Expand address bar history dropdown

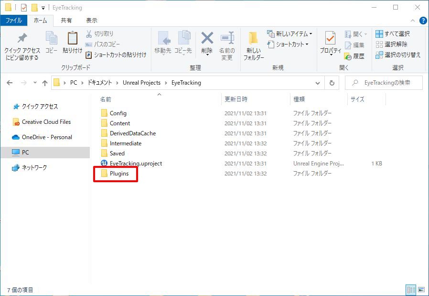318,83
